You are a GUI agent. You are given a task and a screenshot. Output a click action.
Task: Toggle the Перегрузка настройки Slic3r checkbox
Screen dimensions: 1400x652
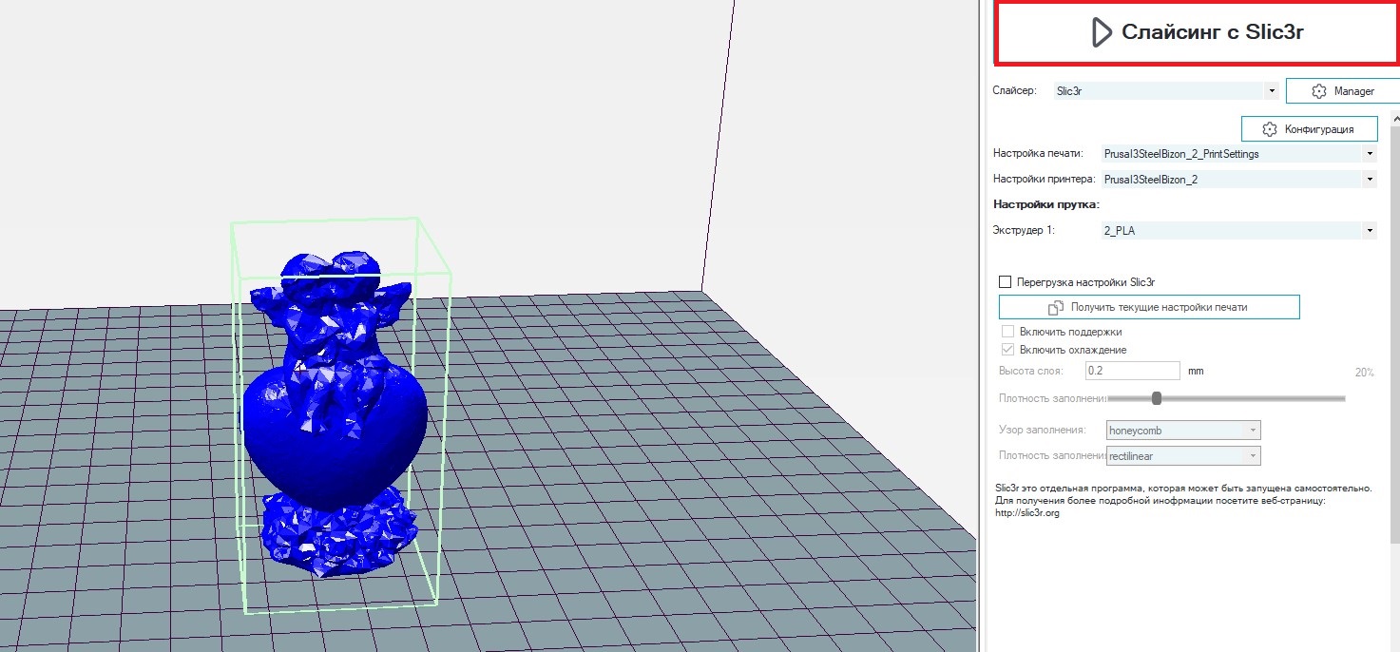pos(1005,282)
